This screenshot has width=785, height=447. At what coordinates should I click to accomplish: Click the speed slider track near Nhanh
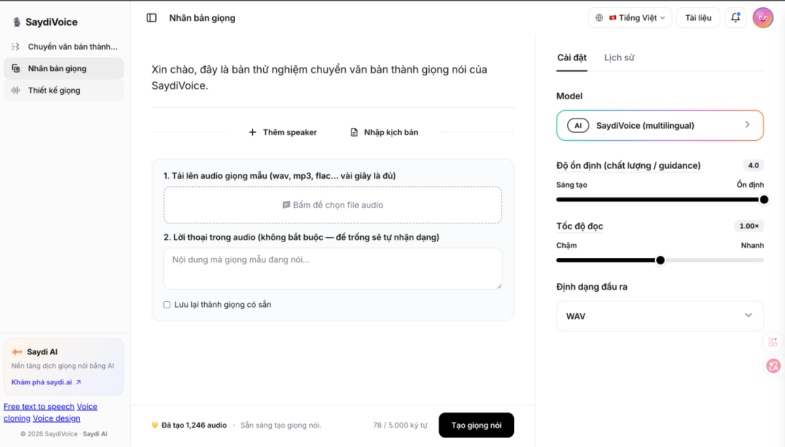point(752,260)
